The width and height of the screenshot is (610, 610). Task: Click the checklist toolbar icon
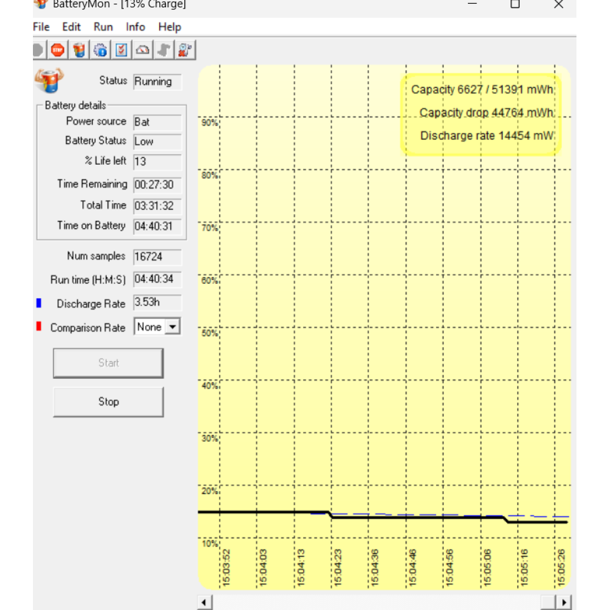[x=121, y=50]
